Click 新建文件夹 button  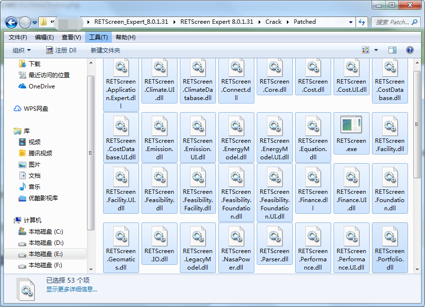[x=106, y=51]
